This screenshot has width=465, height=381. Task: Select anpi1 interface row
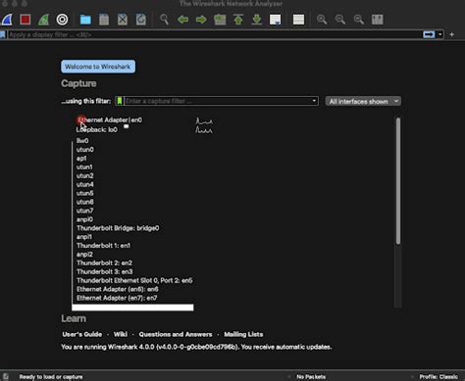pyautogui.click(x=84, y=237)
